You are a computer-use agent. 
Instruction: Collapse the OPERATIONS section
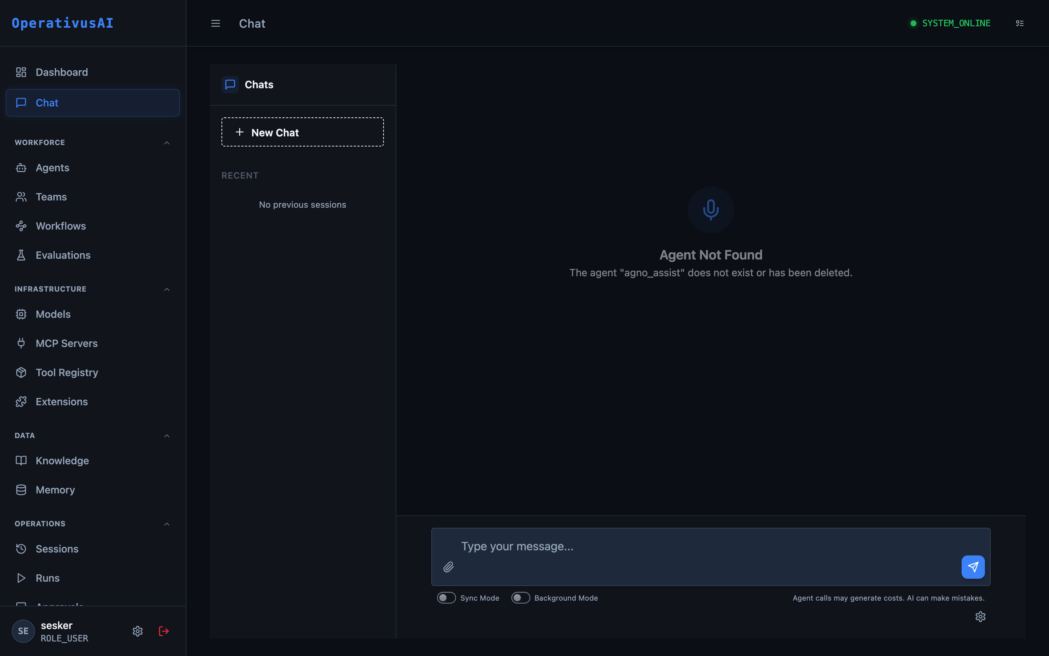167,524
